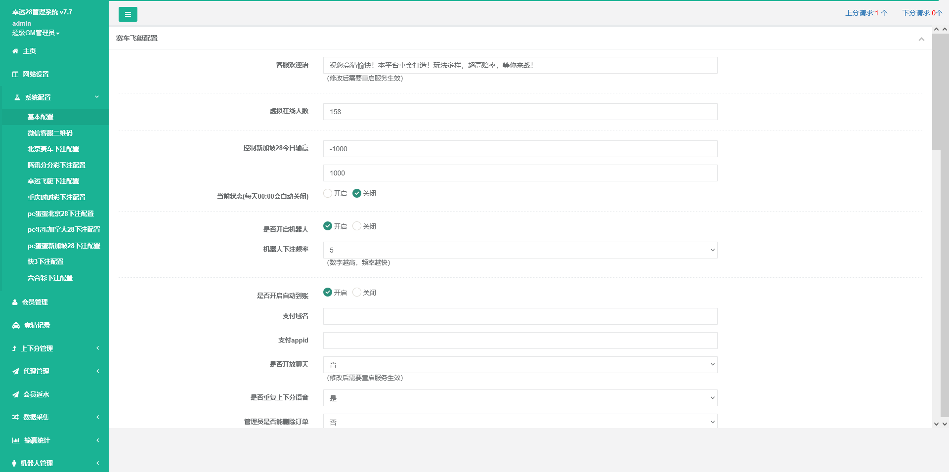
Task: Open 网站设置 in sidebar
Action: click(x=54, y=74)
